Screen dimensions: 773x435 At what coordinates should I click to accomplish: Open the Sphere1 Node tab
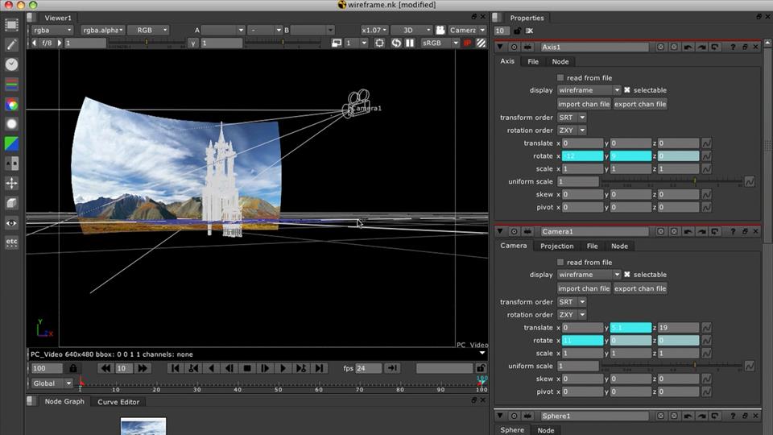(545, 430)
